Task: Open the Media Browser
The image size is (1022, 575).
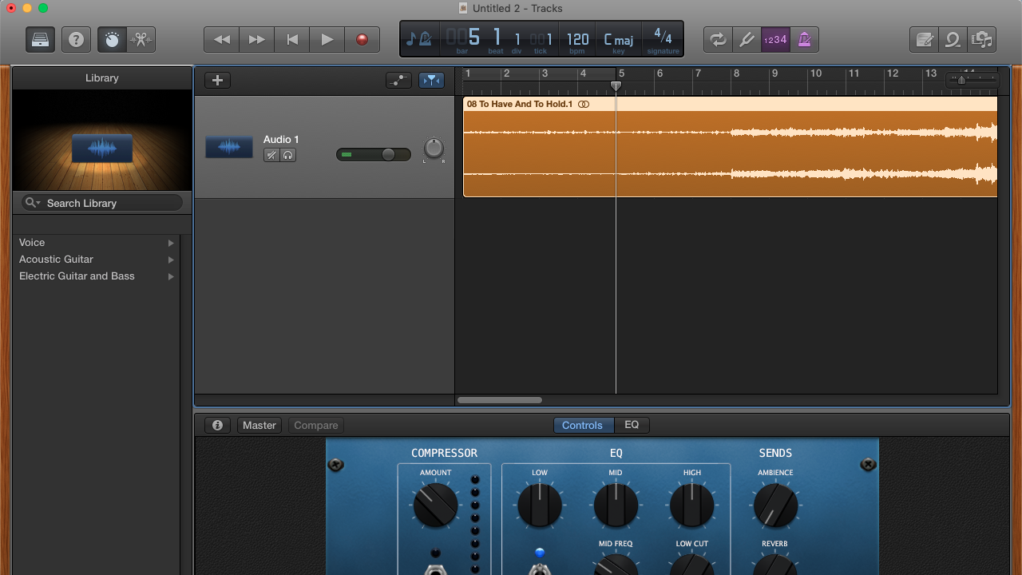Action: click(981, 39)
